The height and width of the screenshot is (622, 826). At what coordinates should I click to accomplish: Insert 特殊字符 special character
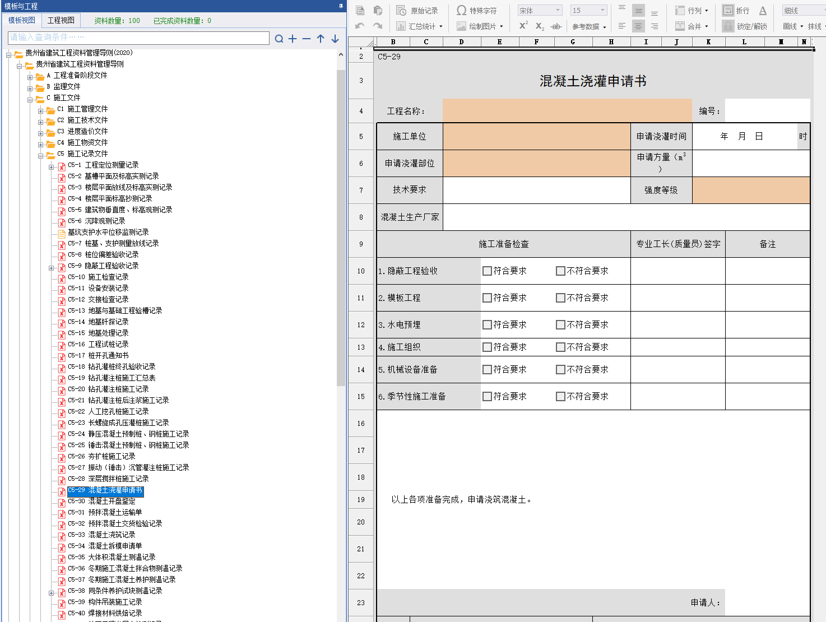476,11
